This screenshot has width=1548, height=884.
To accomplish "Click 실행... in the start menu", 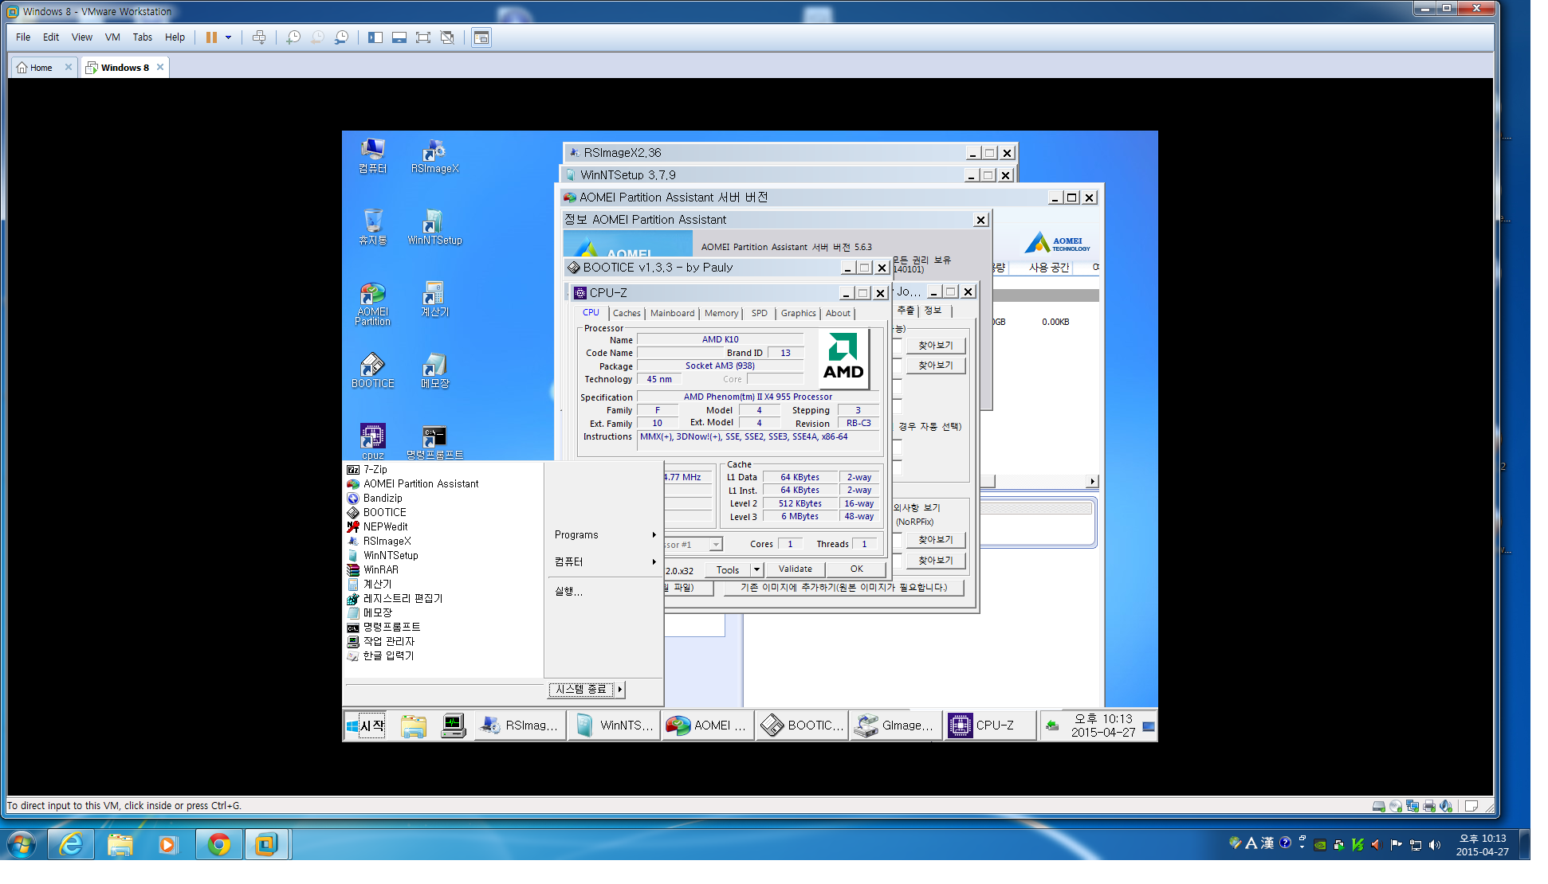I will click(x=568, y=592).
